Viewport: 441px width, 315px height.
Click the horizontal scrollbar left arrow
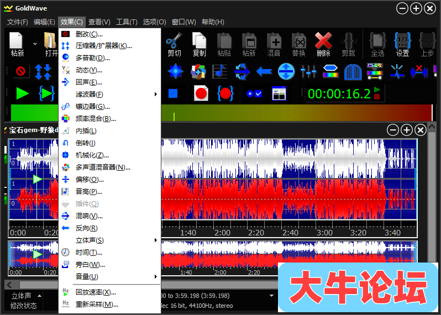10,285
